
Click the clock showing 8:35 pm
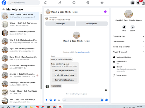pyautogui.click(x=139, y=107)
